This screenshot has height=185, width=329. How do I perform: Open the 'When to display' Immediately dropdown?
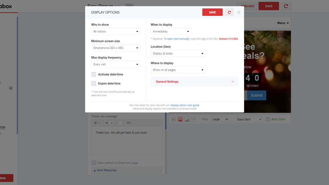(x=171, y=31)
